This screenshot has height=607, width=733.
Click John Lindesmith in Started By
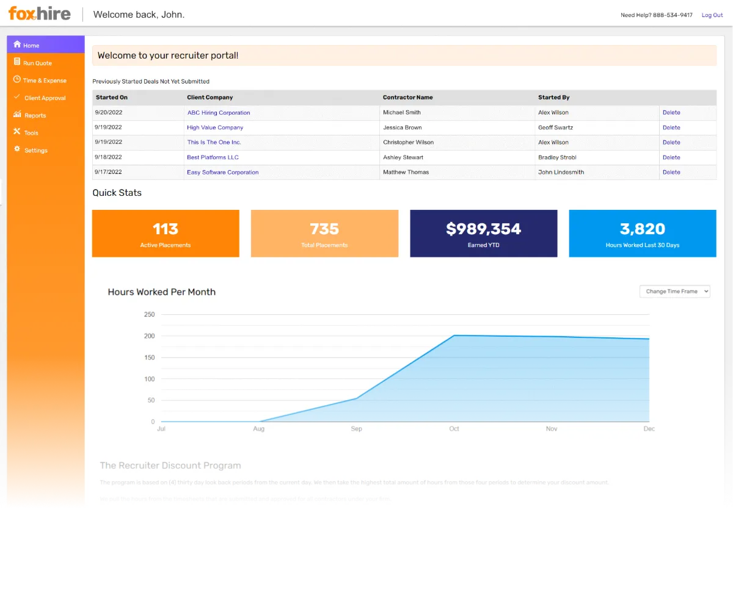click(x=561, y=172)
